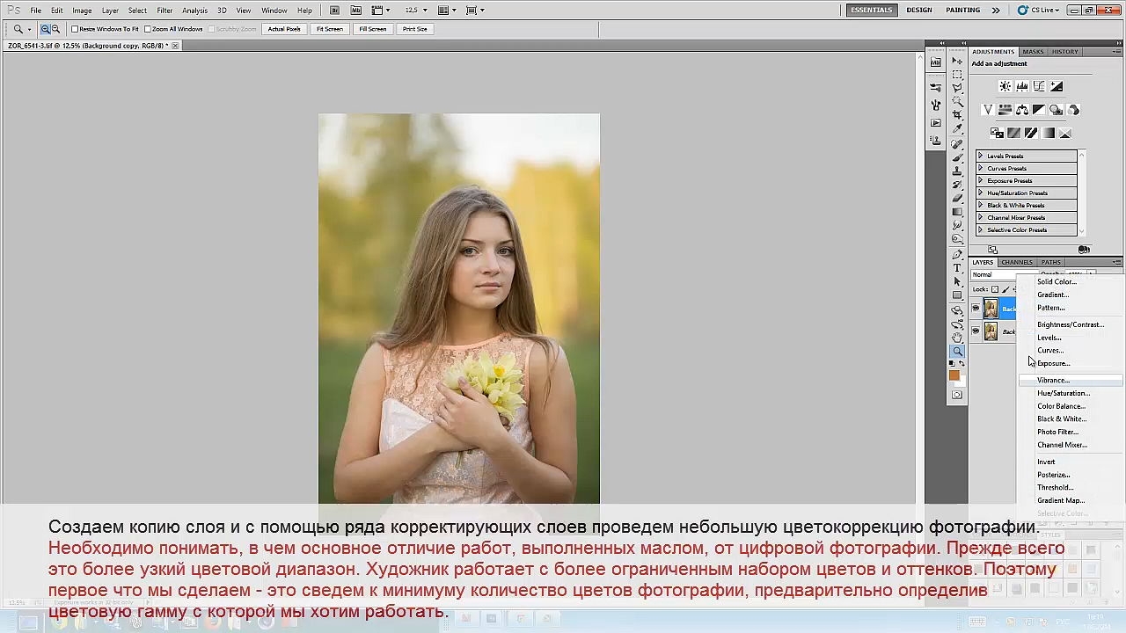Add Brightness/Contrast adjustment icon

point(1005,86)
